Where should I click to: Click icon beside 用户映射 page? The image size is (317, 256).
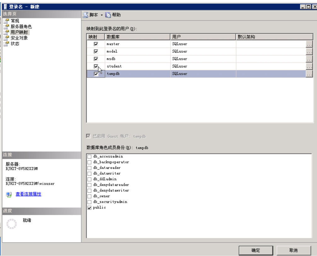tap(7, 32)
